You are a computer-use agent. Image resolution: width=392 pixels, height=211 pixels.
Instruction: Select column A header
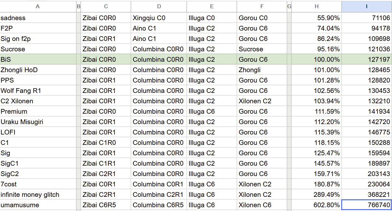tap(38, 6)
